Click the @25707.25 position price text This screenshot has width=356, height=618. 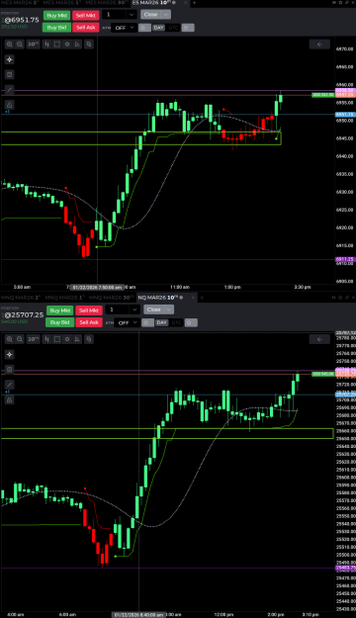24,314
